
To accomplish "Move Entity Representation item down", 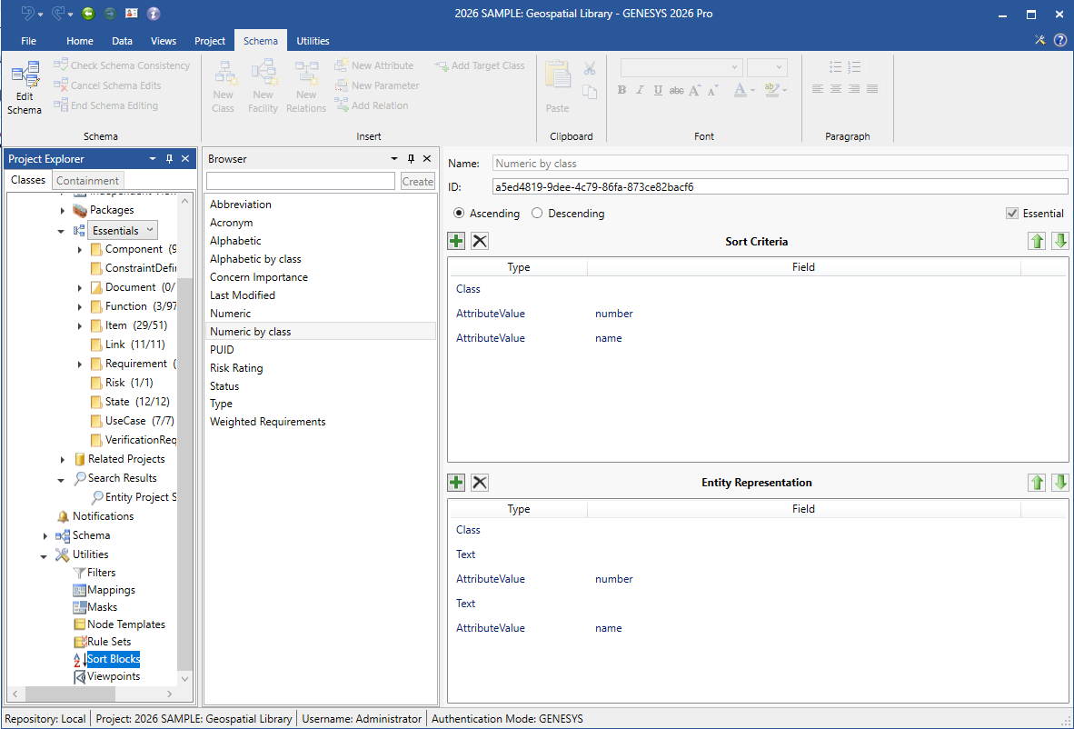I will (x=1059, y=482).
